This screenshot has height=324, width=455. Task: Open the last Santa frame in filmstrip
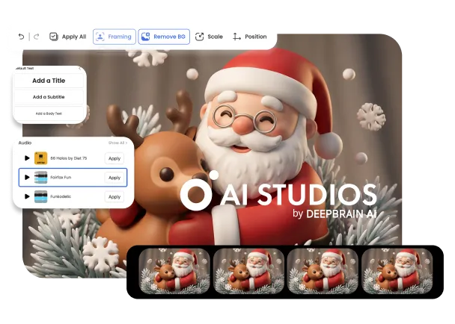point(397,271)
